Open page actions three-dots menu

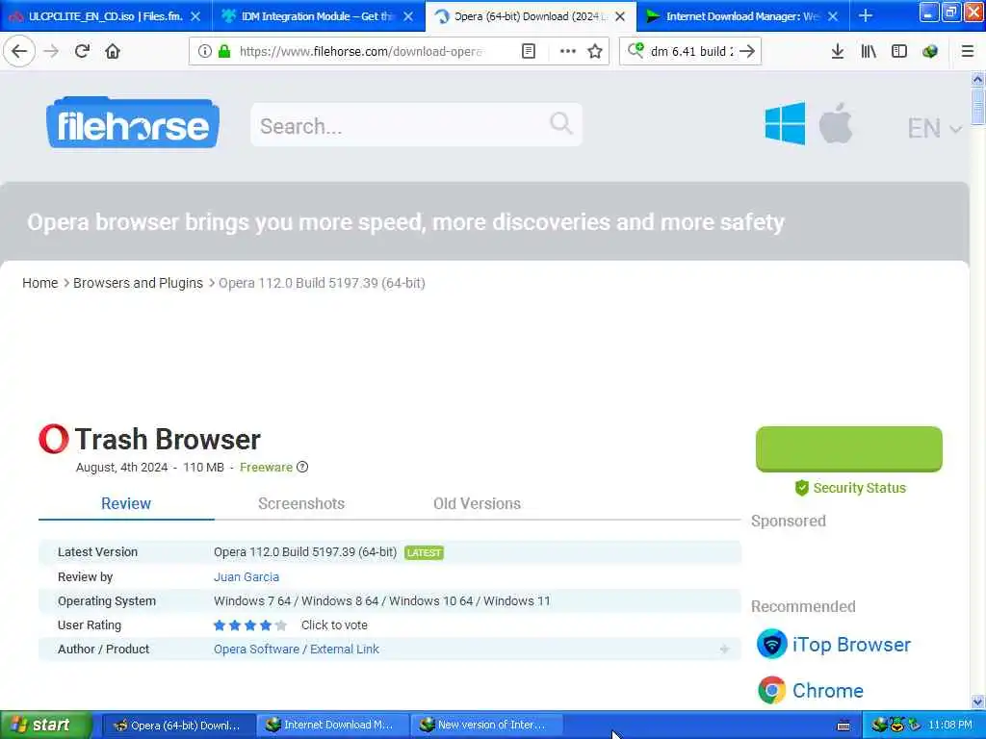coord(568,51)
